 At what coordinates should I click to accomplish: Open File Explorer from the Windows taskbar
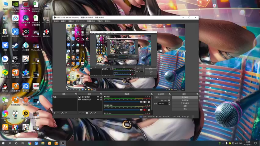[43, 143]
